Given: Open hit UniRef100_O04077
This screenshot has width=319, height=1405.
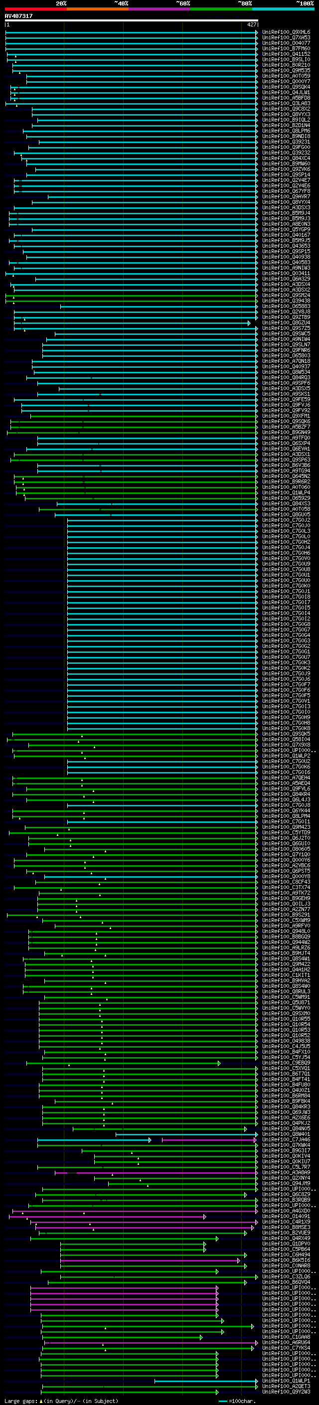Looking at the screenshot, I should pyautogui.click(x=286, y=43).
